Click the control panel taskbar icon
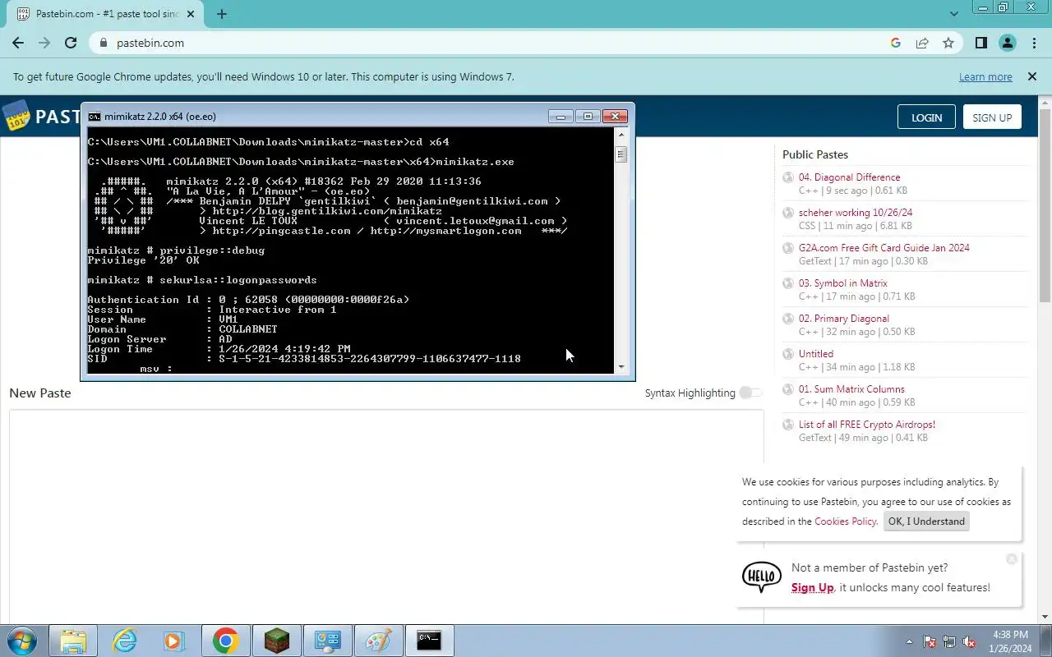 coord(327,641)
